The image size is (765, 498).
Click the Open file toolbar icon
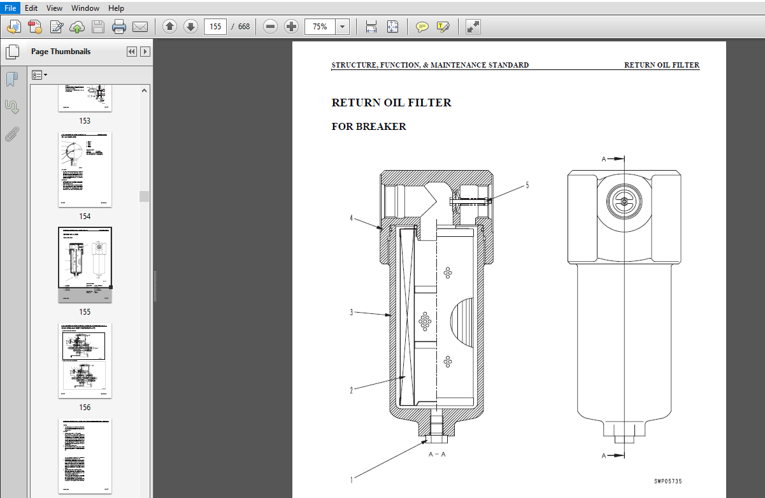(x=15, y=27)
